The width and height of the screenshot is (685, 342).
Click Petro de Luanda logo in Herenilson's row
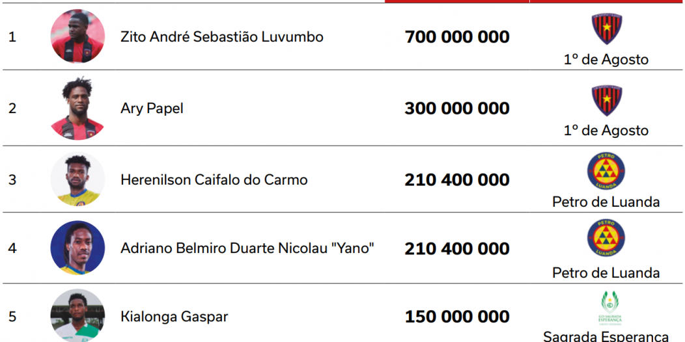pos(606,172)
